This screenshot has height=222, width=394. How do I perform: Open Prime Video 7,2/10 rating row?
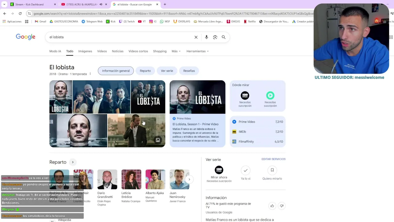258,122
